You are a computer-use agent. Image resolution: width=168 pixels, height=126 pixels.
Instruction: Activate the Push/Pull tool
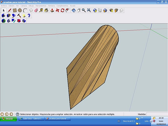click(52, 10)
